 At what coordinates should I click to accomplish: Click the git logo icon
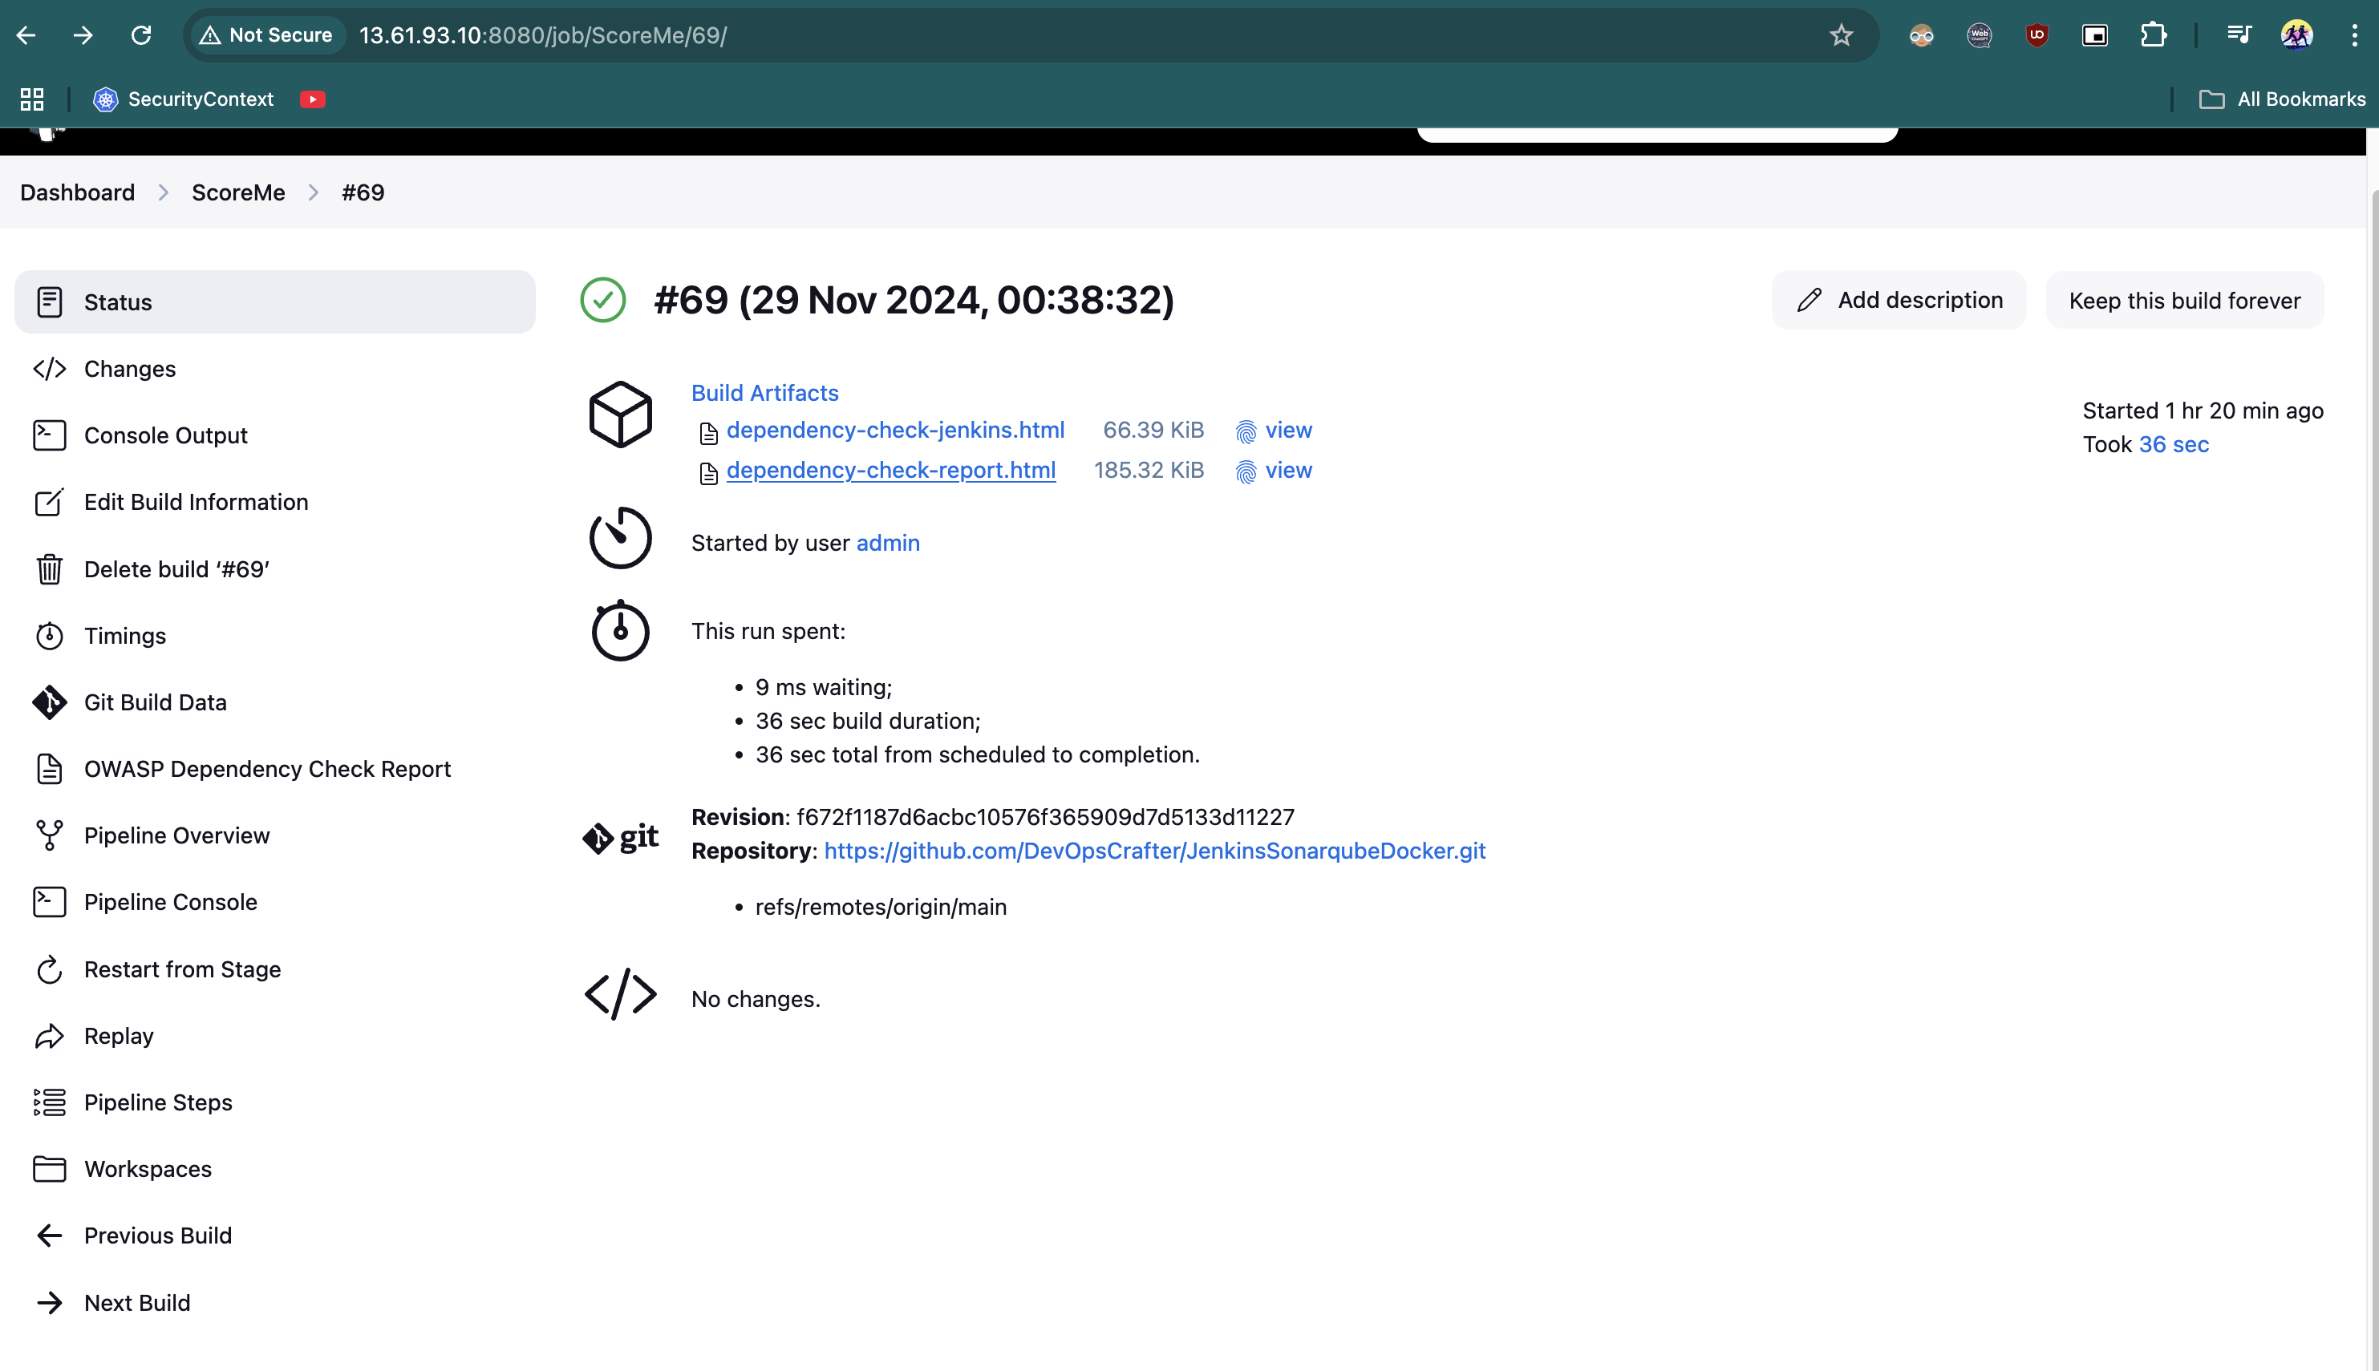click(620, 836)
